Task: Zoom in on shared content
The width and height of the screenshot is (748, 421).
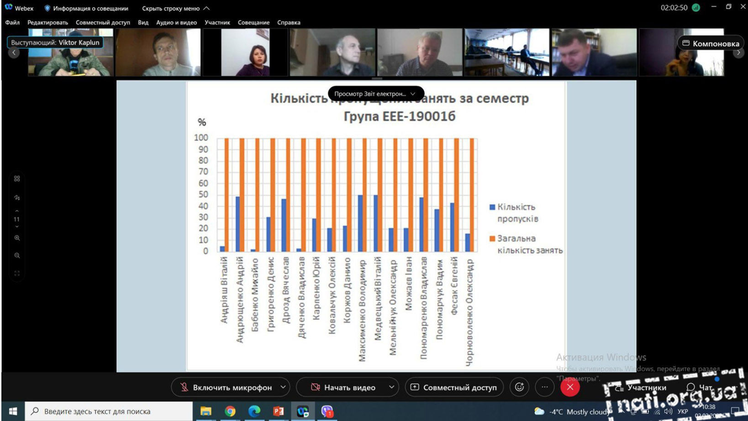Action: point(17,238)
